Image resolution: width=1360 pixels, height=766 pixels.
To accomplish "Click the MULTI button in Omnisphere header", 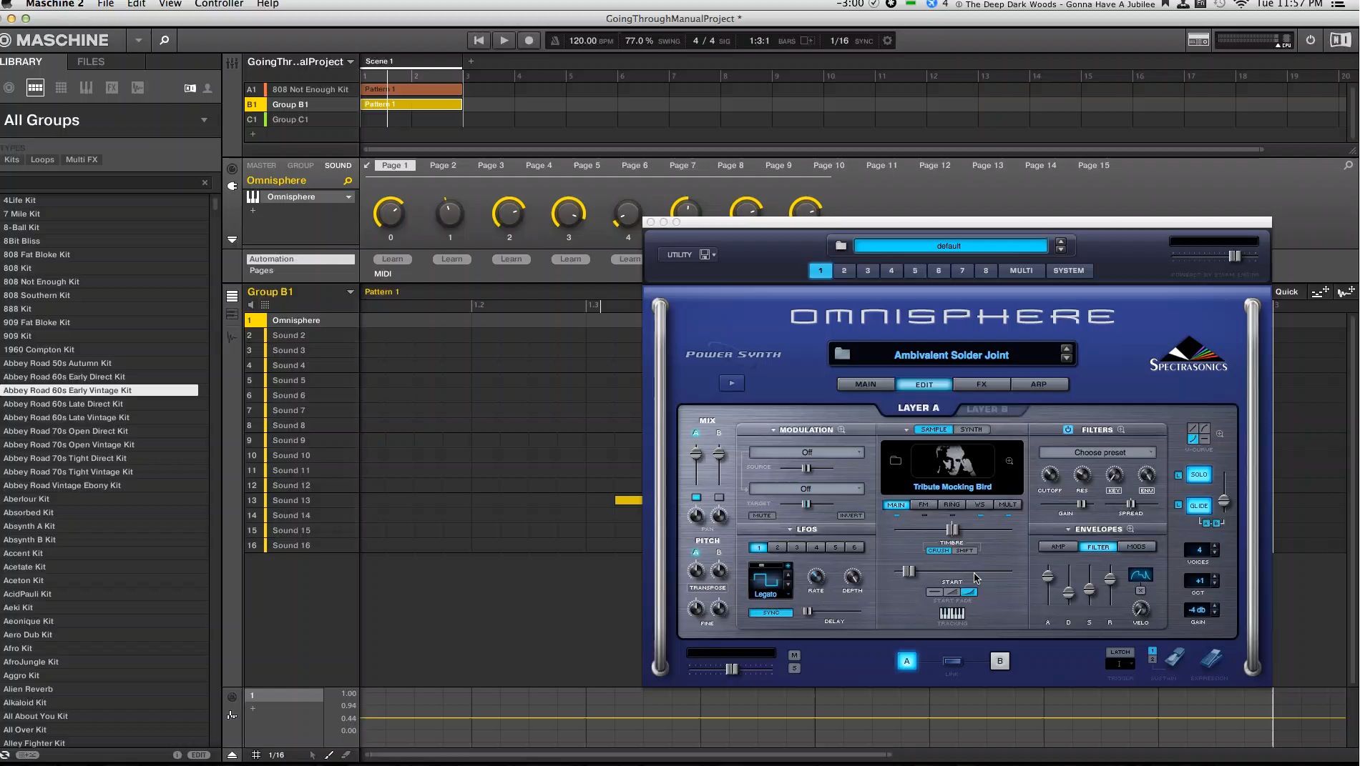I will (1021, 270).
